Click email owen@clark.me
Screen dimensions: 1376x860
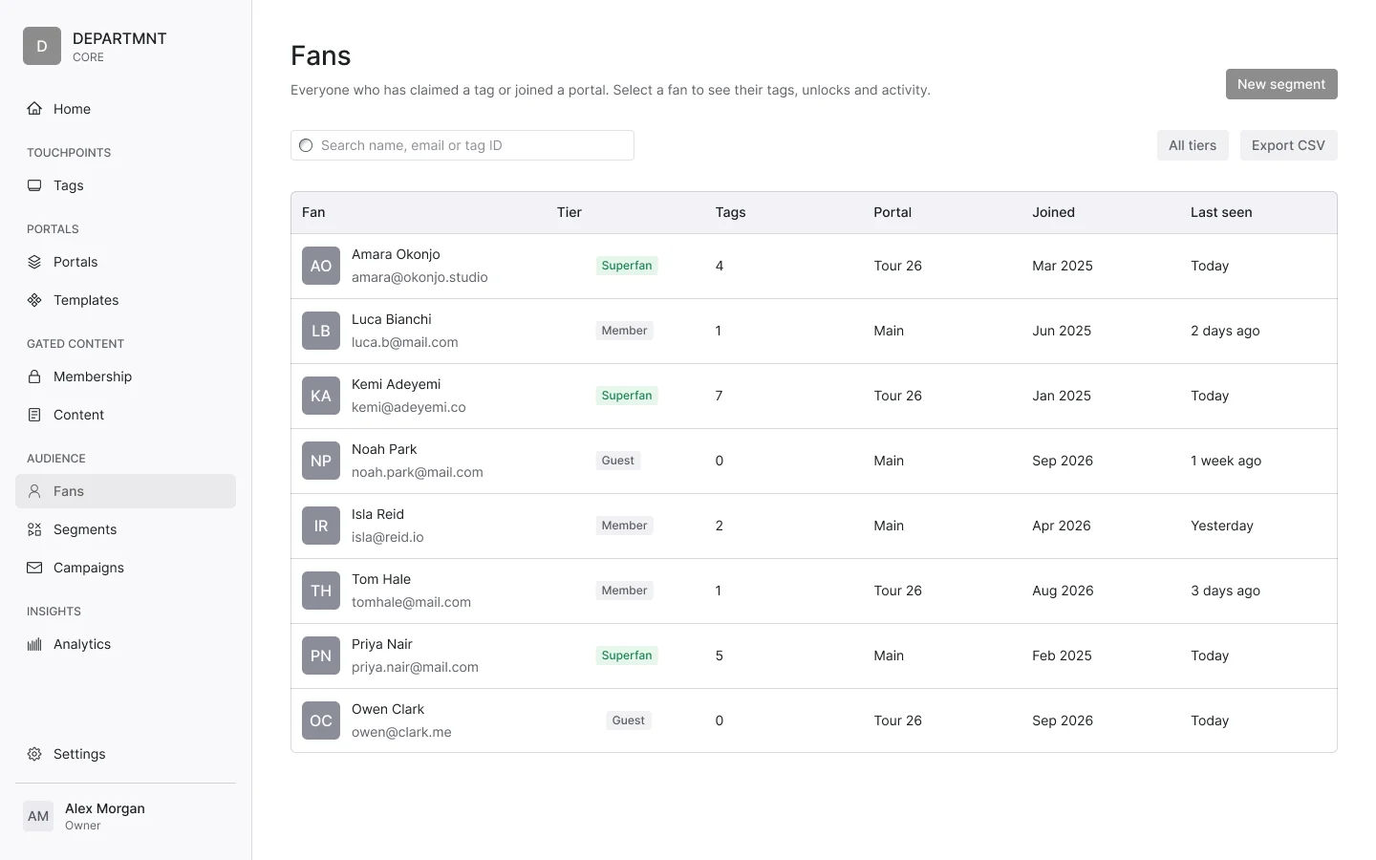point(401,732)
